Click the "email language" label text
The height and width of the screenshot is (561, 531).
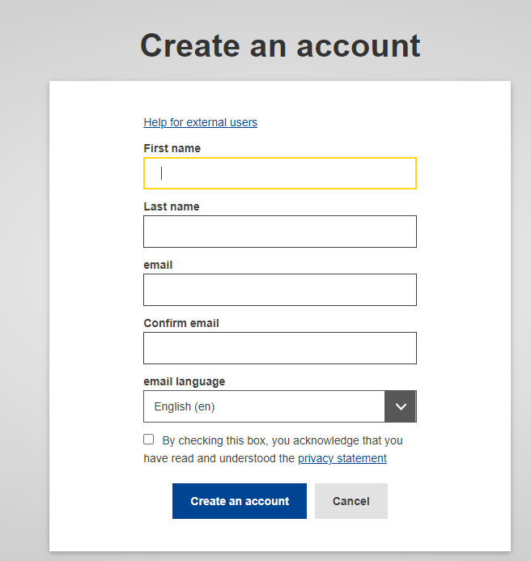(184, 381)
